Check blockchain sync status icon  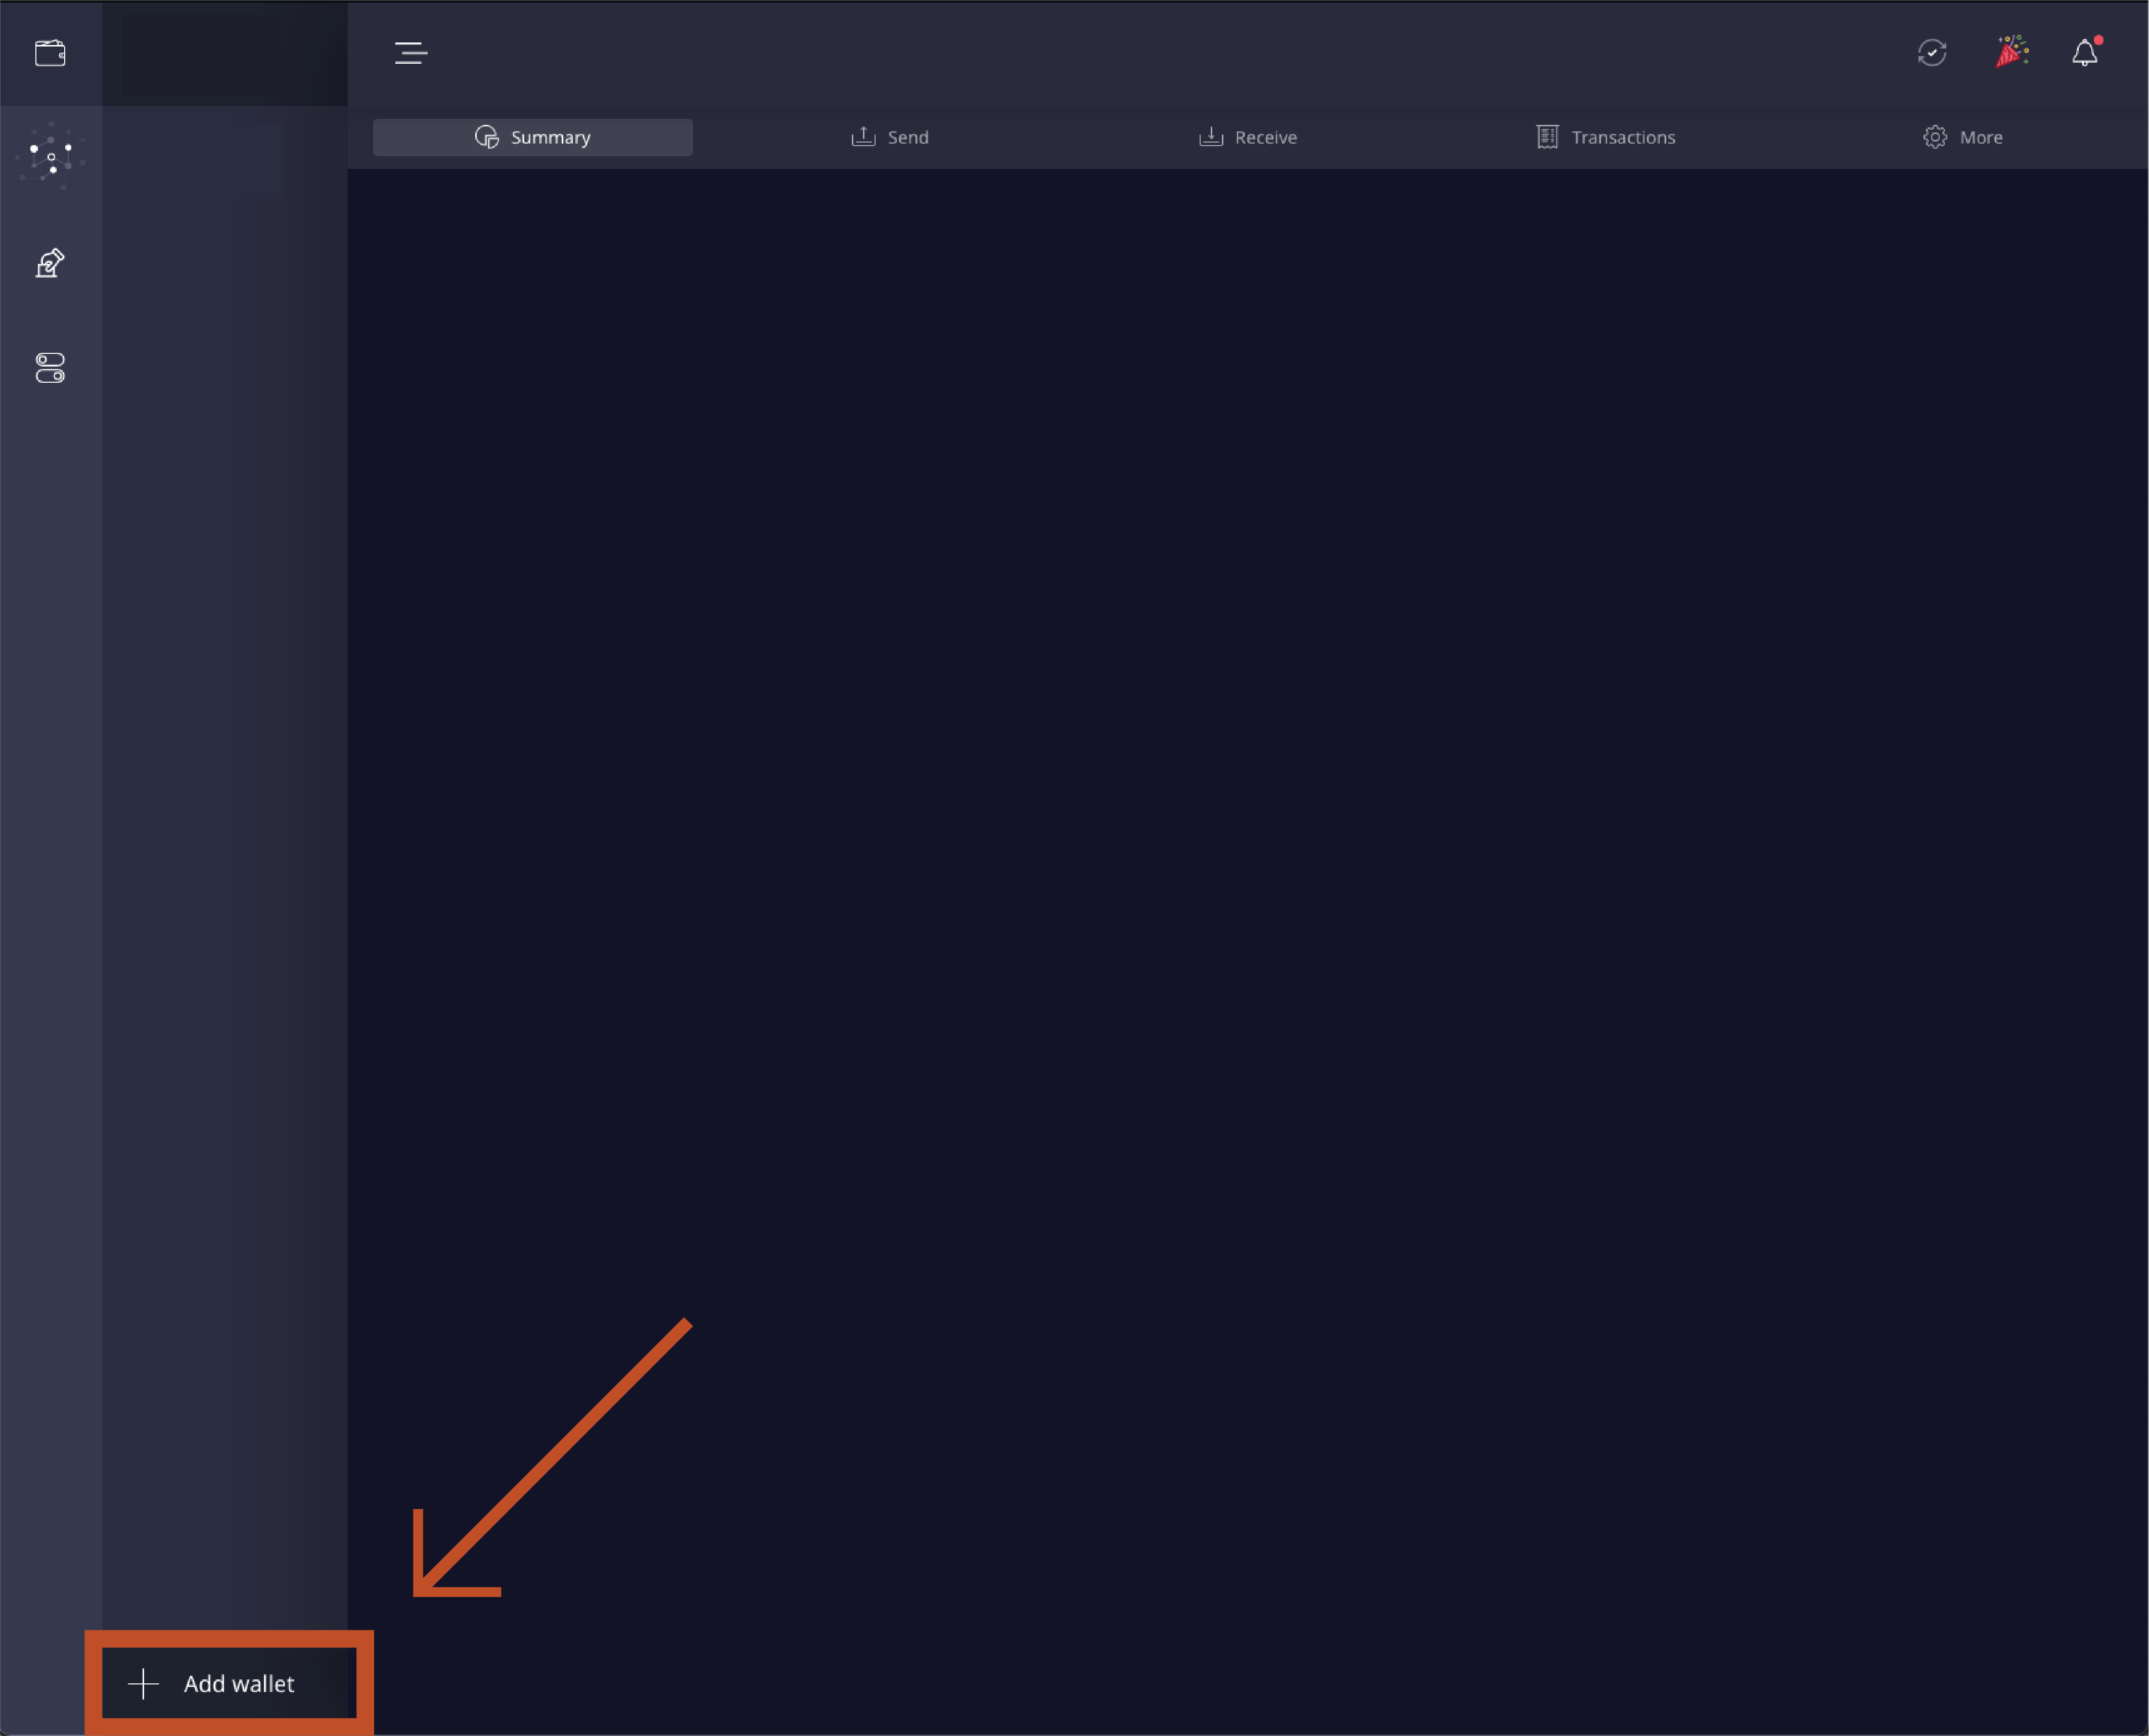tap(1931, 53)
